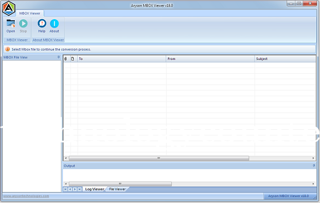The width and height of the screenshot is (320, 203).
Task: Pin the MBOX File View panel
Action: tap(58, 57)
